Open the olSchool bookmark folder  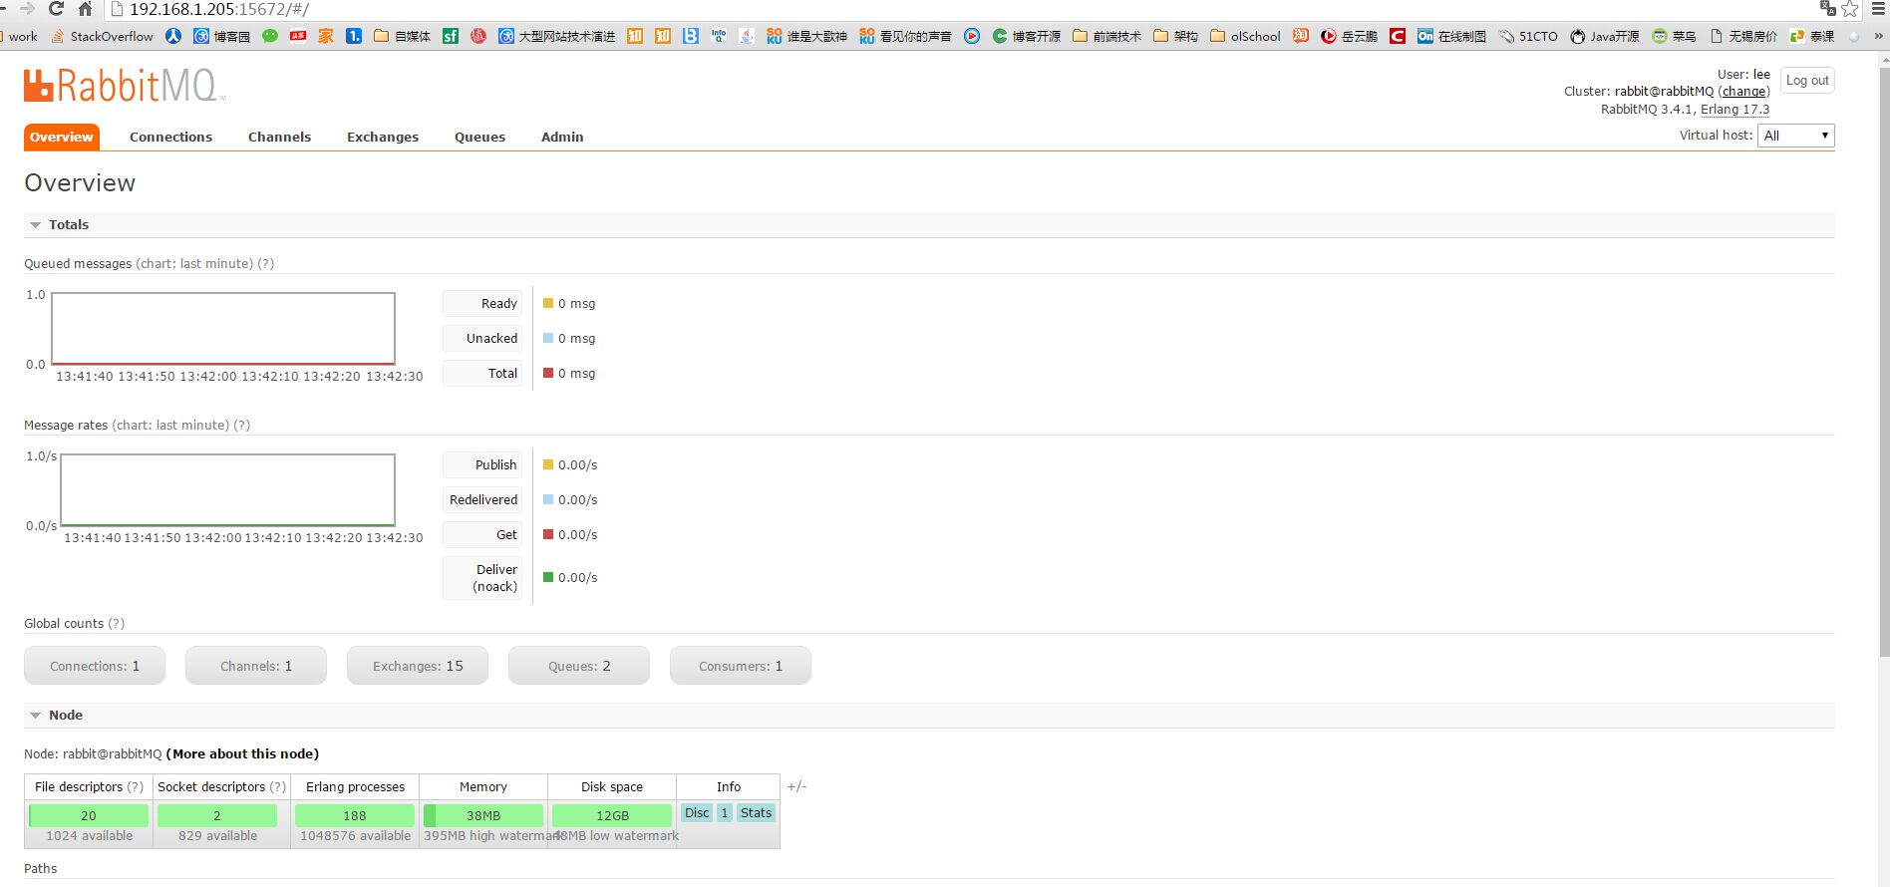click(1245, 36)
